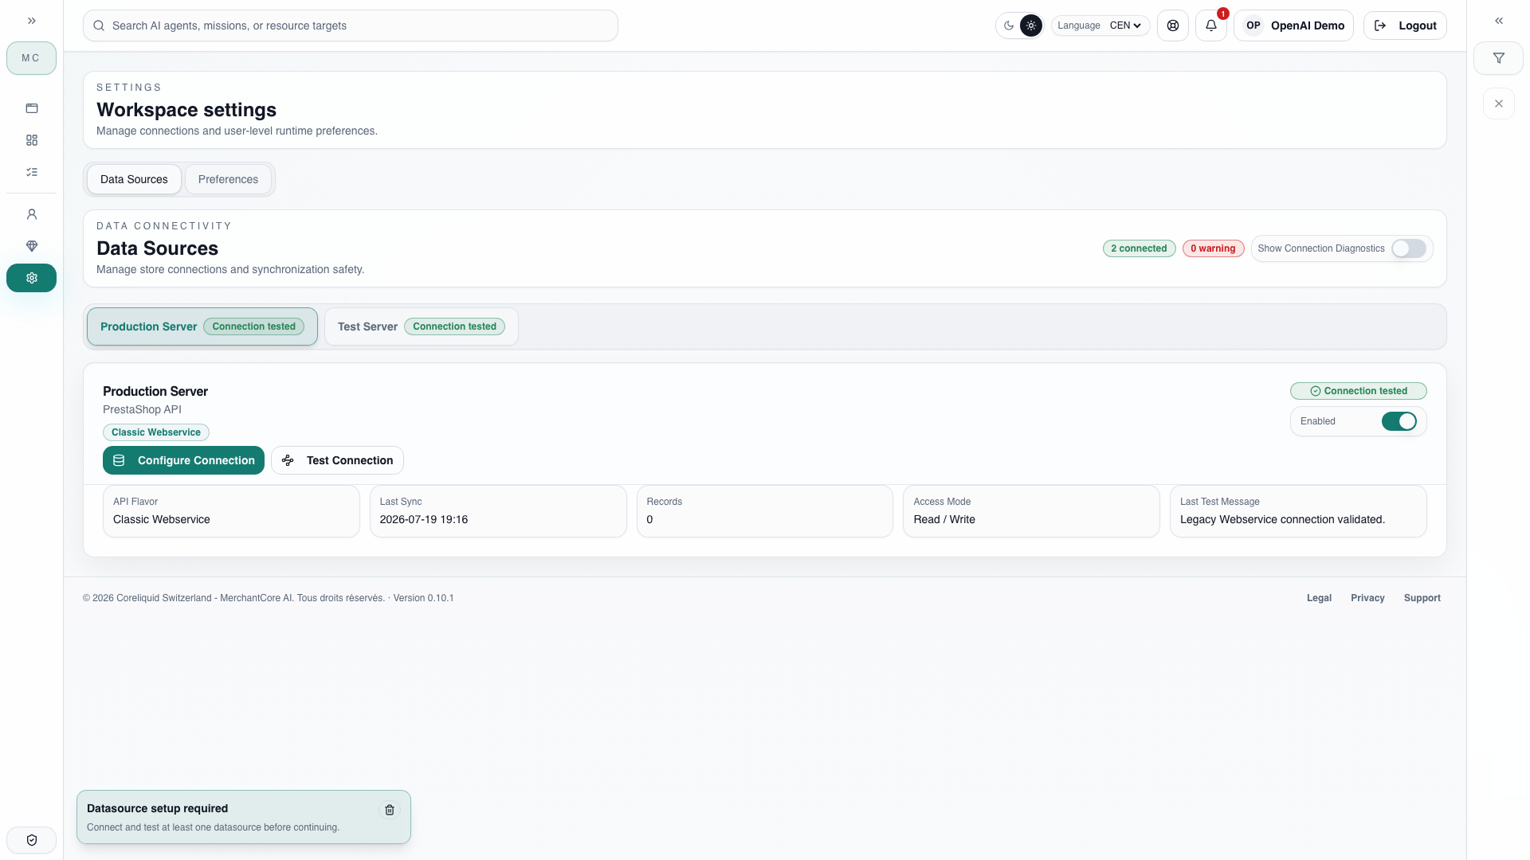Focus the AI agents search field
The height and width of the screenshot is (860, 1530).
351,25
